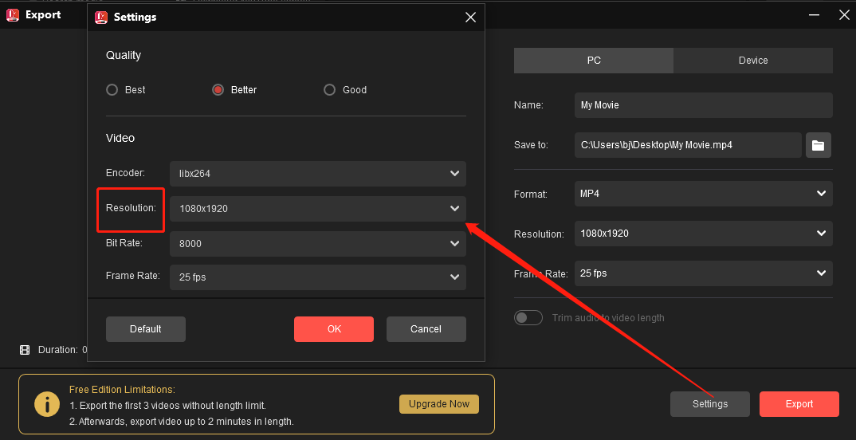This screenshot has height=440, width=856.
Task: Click the 'export video up to 2 minutes' line
Action: pos(182,422)
